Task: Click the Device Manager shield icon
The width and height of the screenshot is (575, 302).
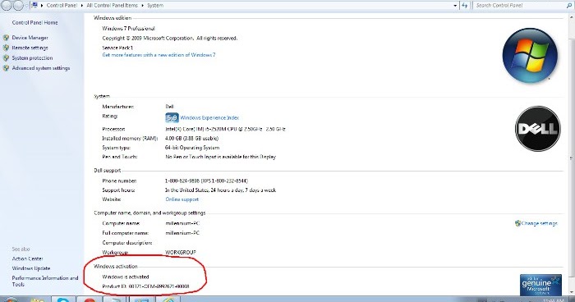Action: click(6, 38)
